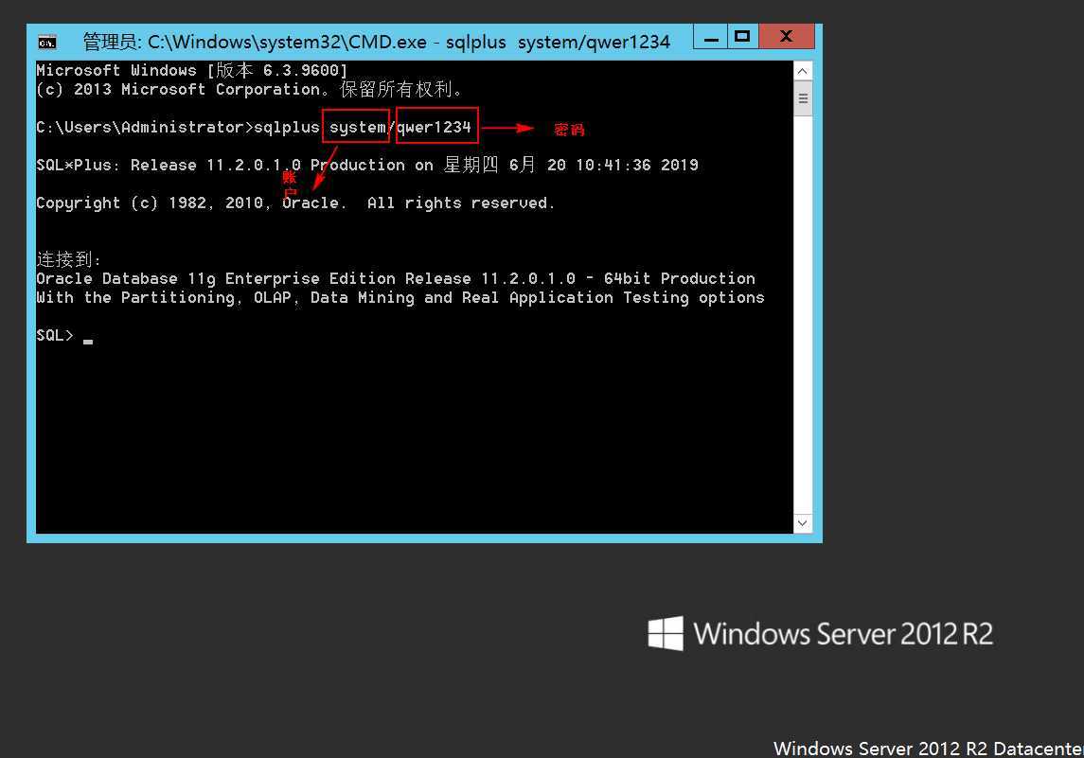The height and width of the screenshot is (758, 1084).
Task: Click the 'SQL*Plus: Release 11.2.0.1.0 Production' line
Action: pos(367,166)
